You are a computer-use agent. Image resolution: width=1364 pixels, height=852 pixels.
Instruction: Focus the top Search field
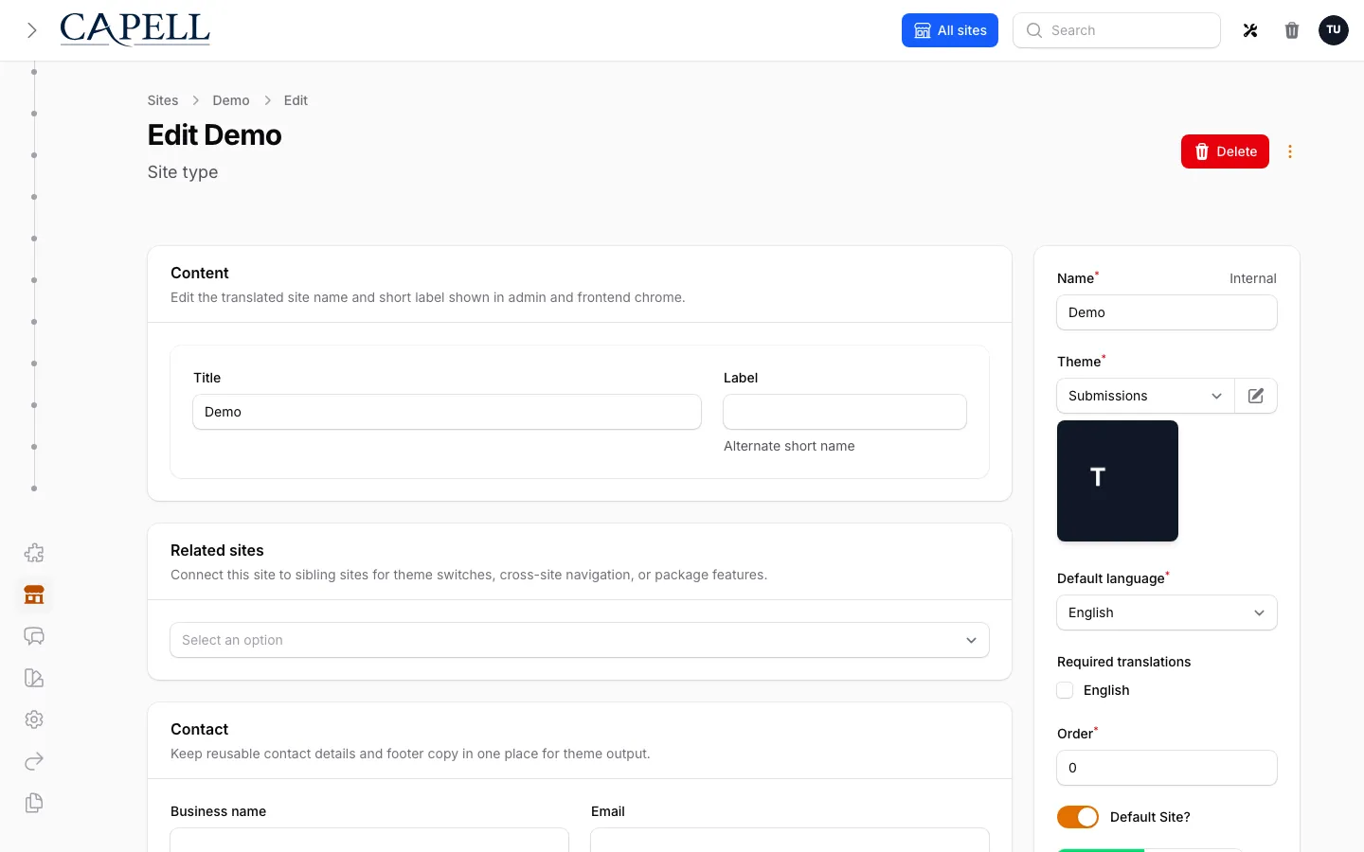(x=1117, y=30)
